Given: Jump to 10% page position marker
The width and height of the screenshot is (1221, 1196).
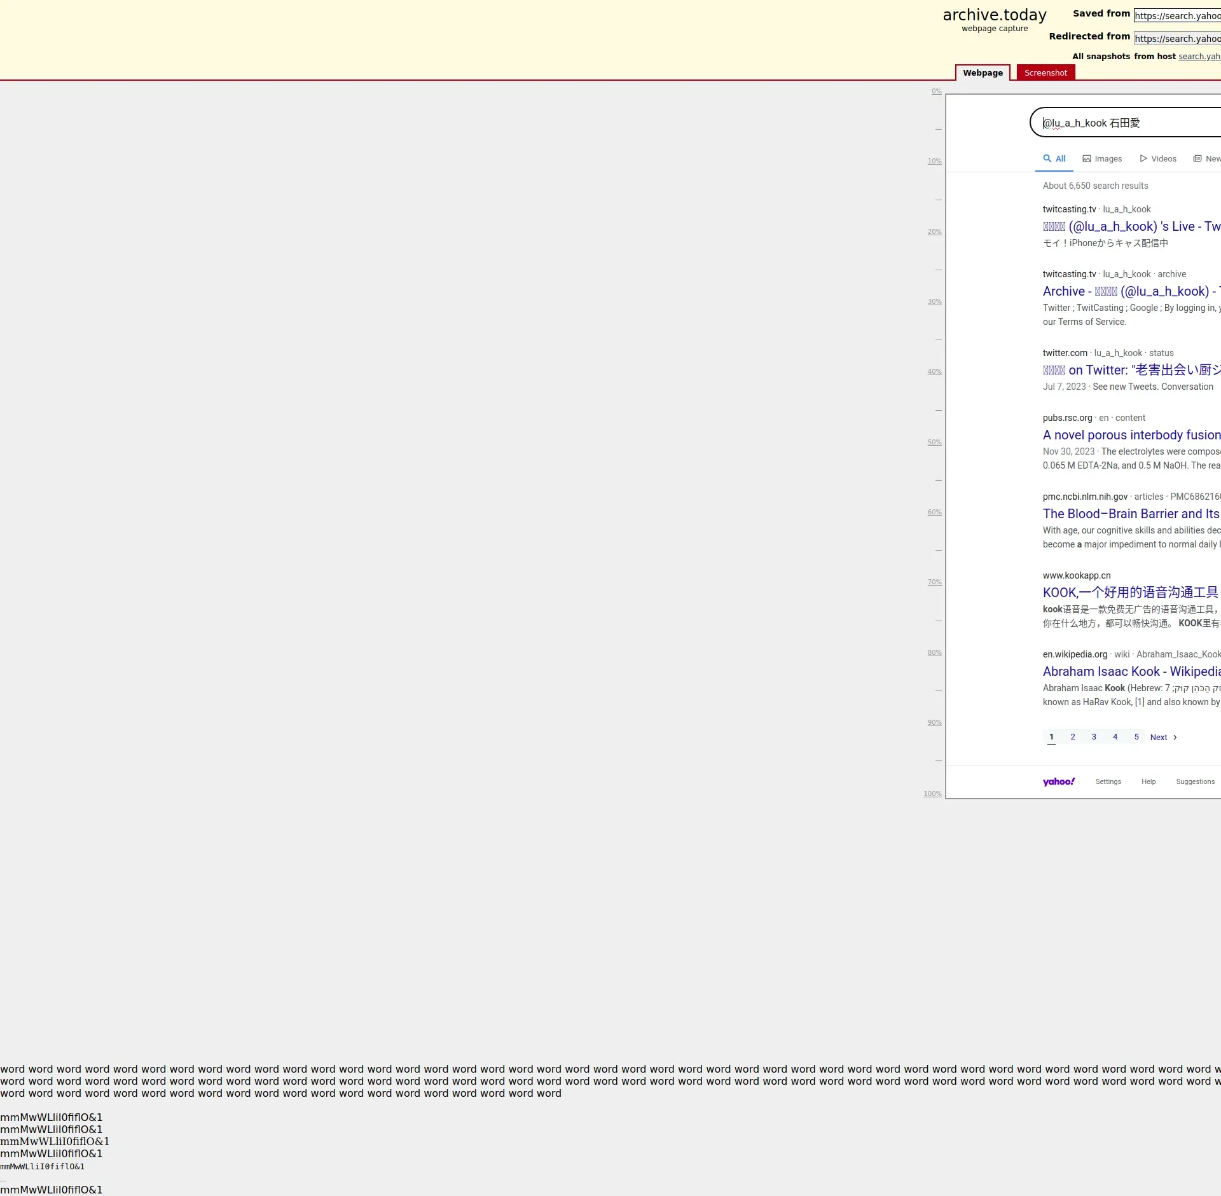Looking at the screenshot, I should [x=934, y=161].
